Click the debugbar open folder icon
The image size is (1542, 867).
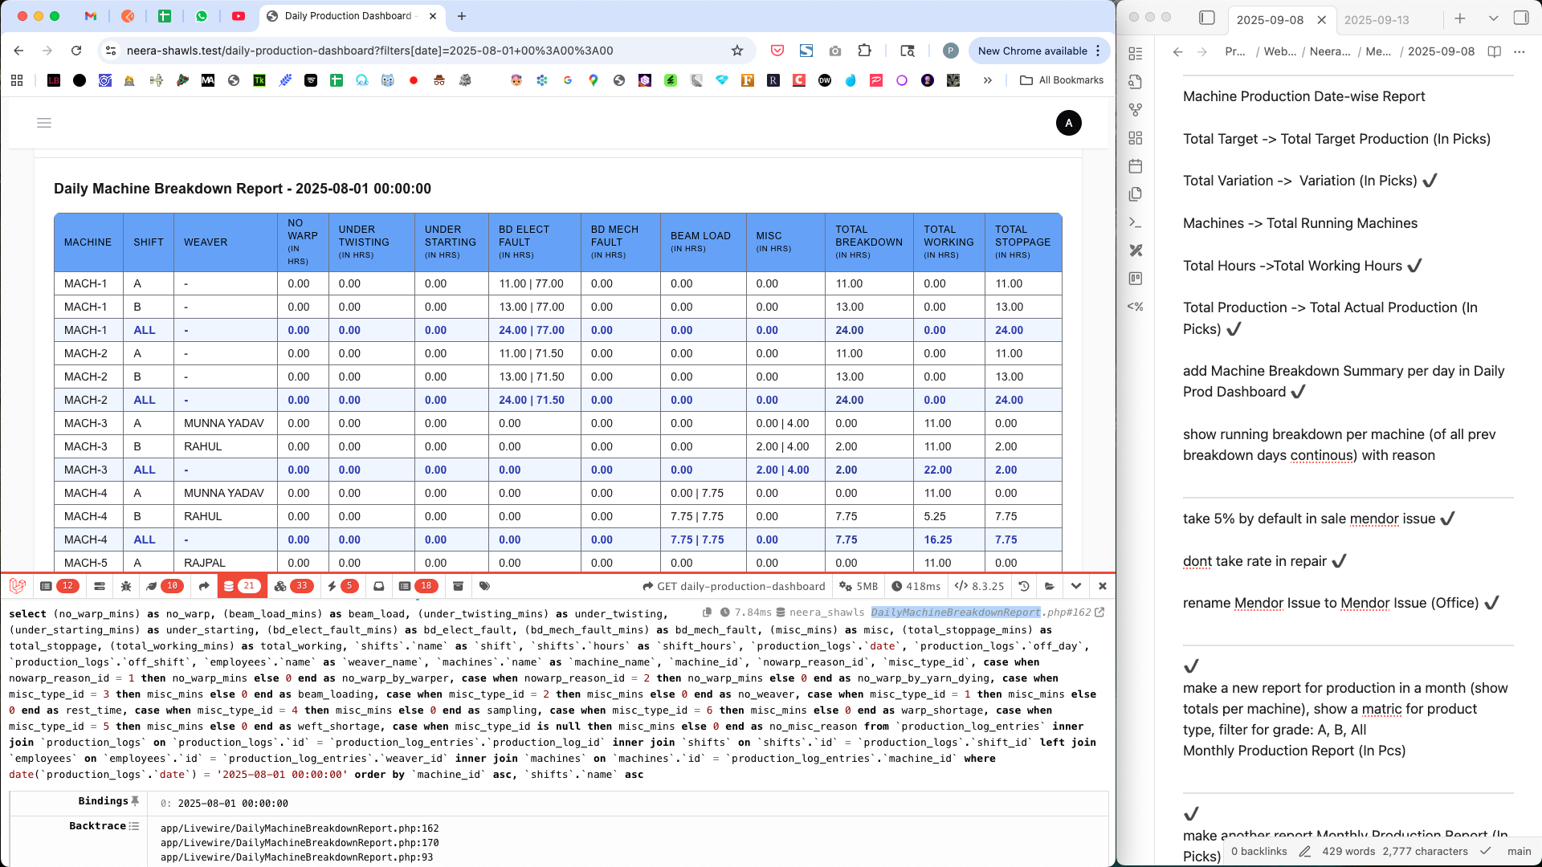(1050, 586)
